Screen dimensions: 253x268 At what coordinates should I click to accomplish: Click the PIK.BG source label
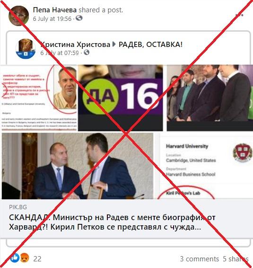pos(18,207)
